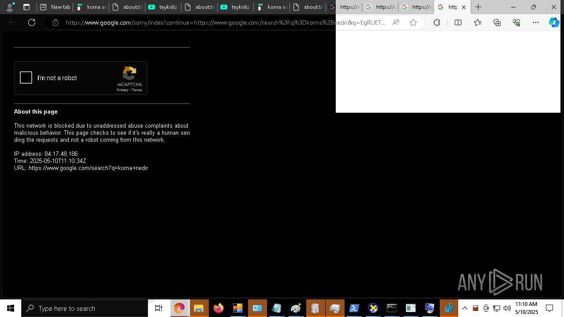The image size is (564, 317).
Task: Open Firefox on the taskbar
Action: pyautogui.click(x=218, y=308)
